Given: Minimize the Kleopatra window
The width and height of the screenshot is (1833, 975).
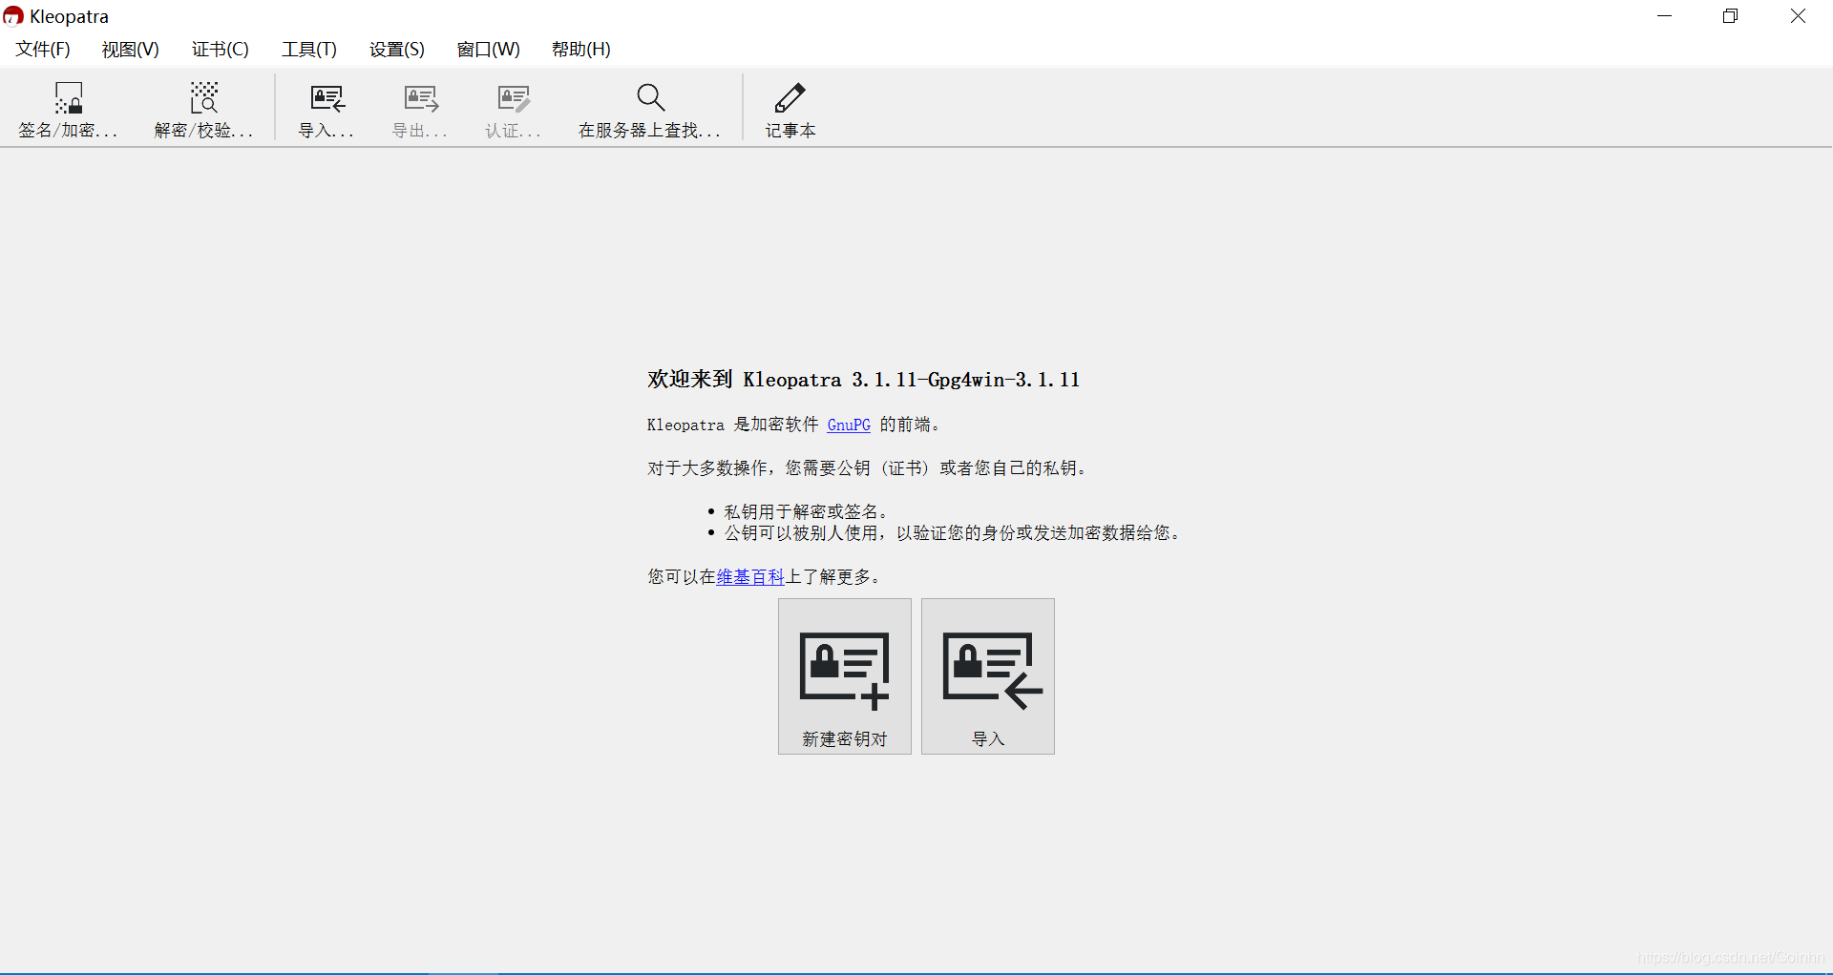Looking at the screenshot, I should 1665,16.
